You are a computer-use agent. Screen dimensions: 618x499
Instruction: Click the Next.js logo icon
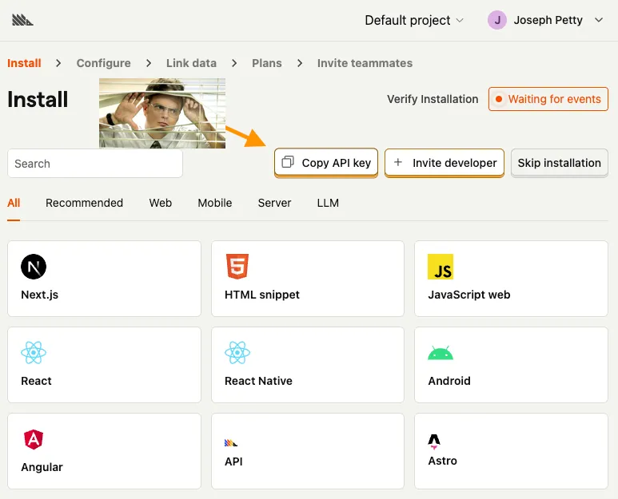pos(34,267)
